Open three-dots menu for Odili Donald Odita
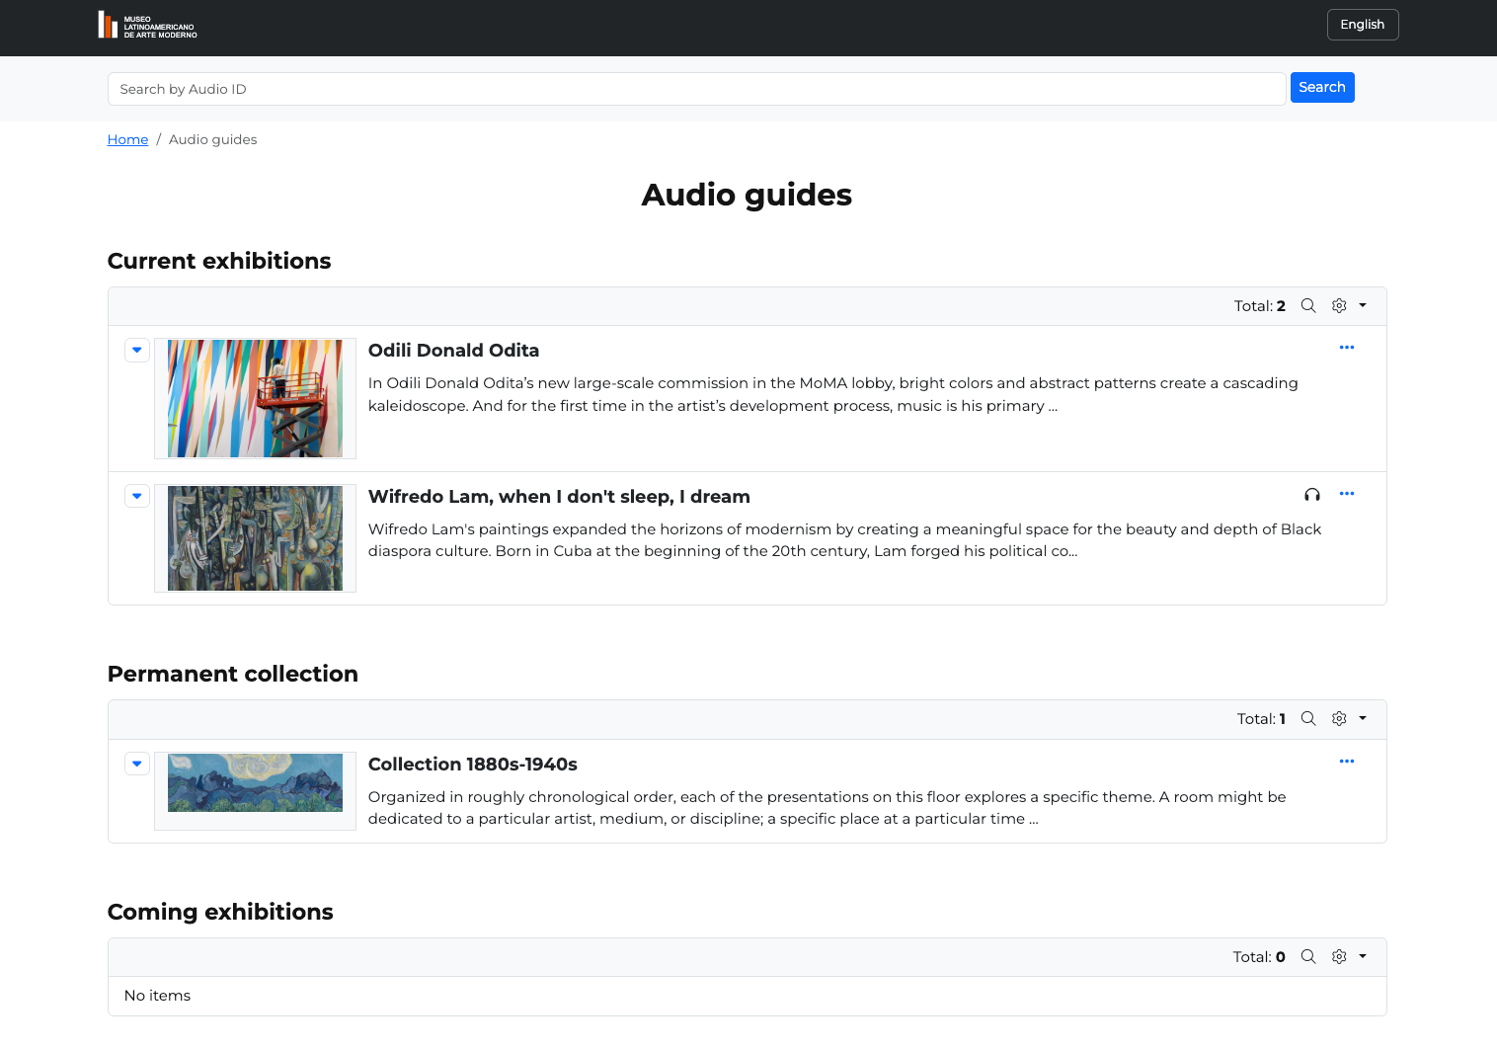The width and height of the screenshot is (1497, 1050). tap(1346, 348)
